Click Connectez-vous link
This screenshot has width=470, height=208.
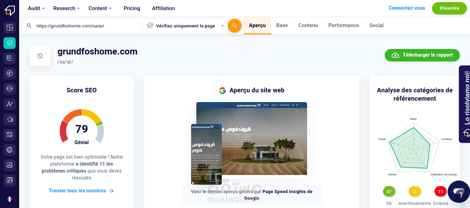(x=407, y=8)
